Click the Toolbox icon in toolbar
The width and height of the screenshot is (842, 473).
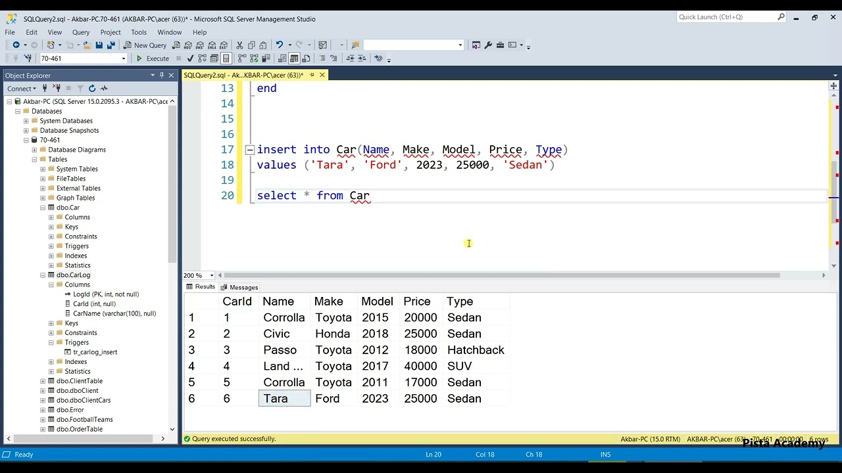tap(501, 45)
